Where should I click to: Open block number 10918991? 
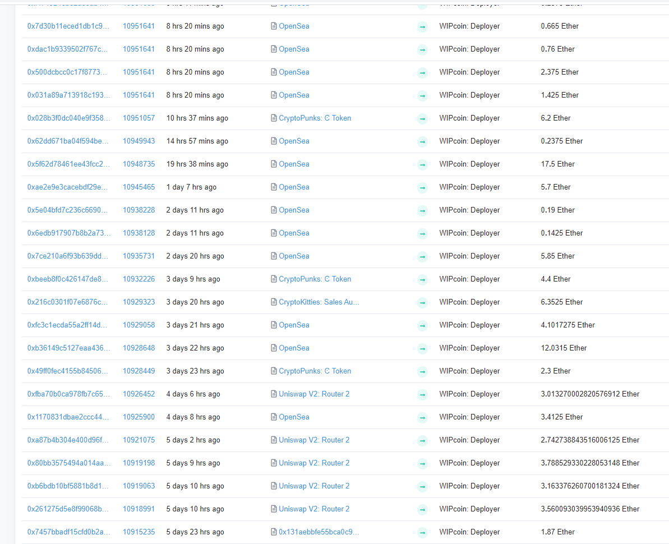139,510
